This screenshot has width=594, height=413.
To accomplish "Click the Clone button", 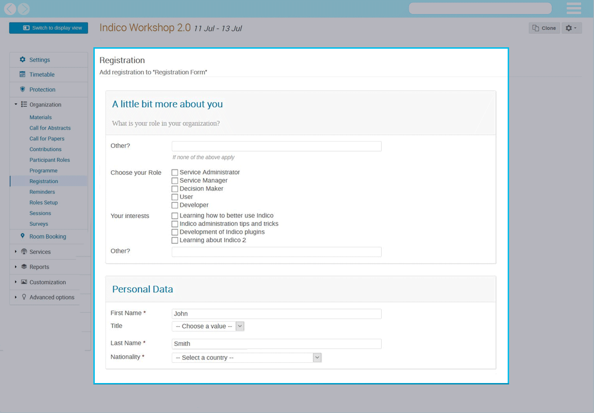I will (544, 28).
